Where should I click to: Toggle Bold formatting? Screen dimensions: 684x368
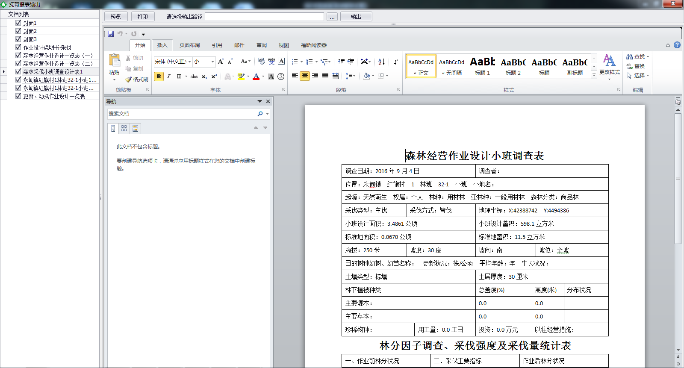[159, 77]
